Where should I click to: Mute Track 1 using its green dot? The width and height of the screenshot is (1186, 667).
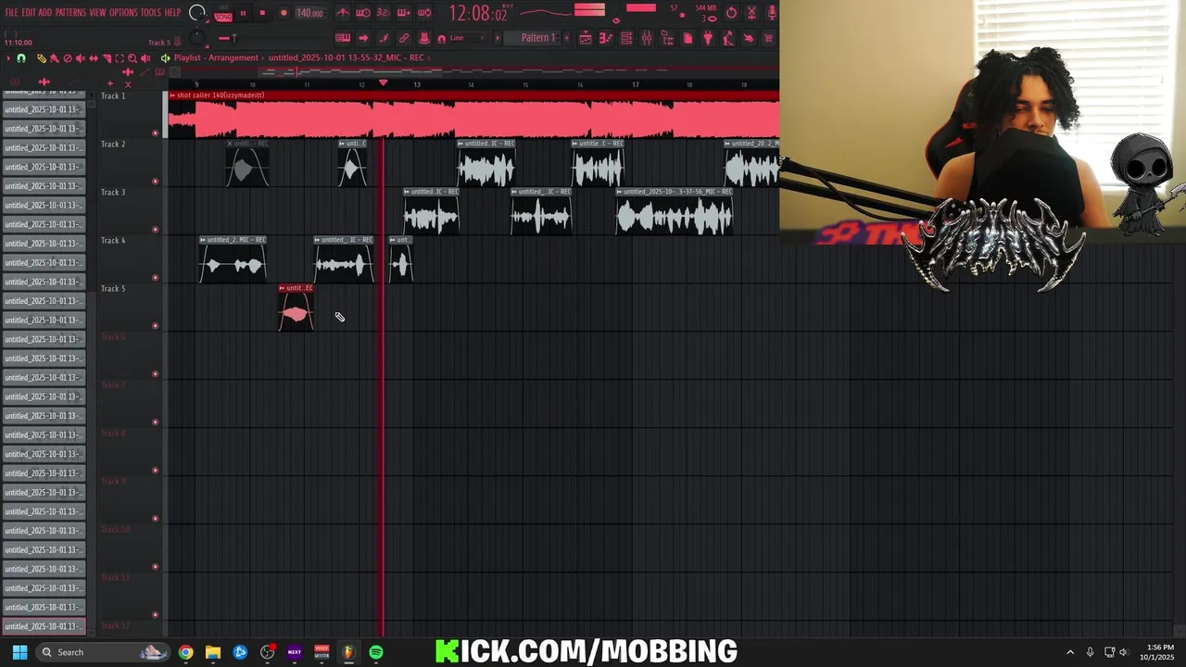point(155,132)
